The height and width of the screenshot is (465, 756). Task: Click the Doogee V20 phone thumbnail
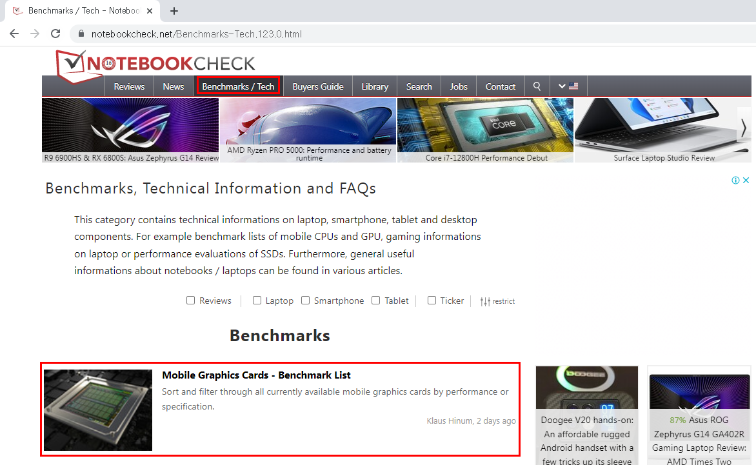(587, 388)
